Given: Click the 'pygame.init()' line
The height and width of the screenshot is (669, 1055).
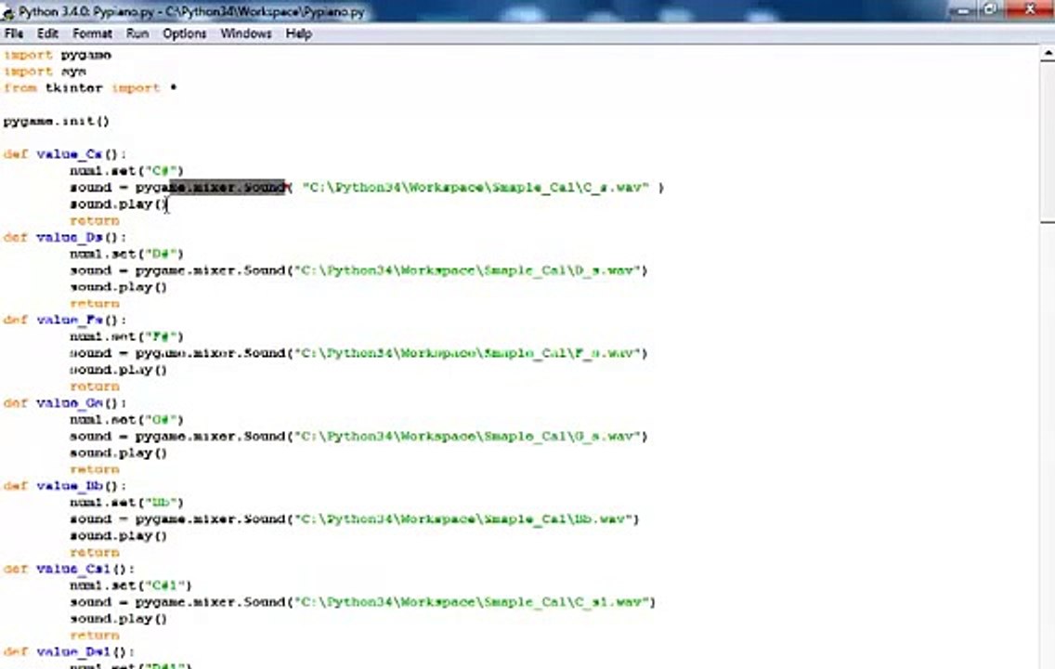Looking at the screenshot, I should click(56, 121).
